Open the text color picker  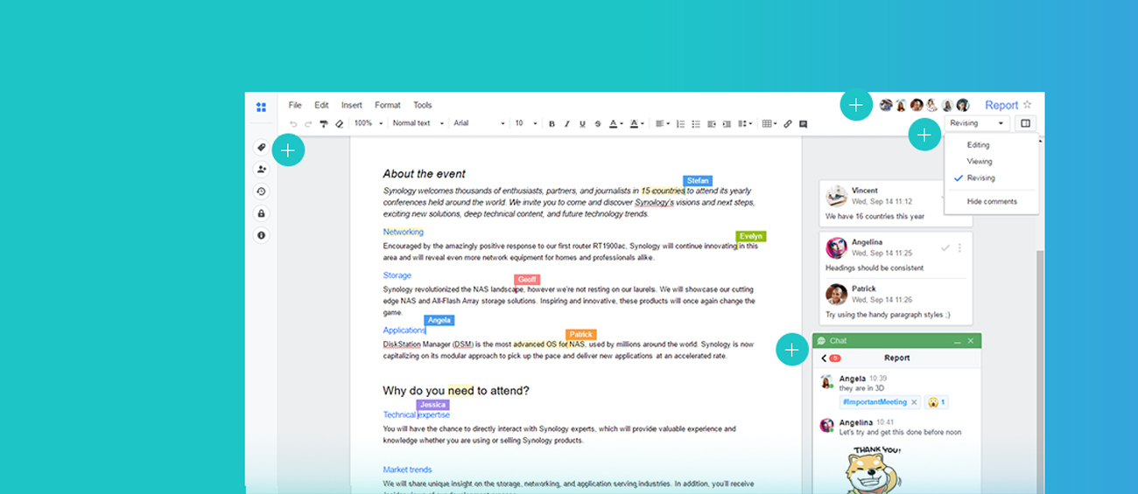pyautogui.click(x=615, y=124)
